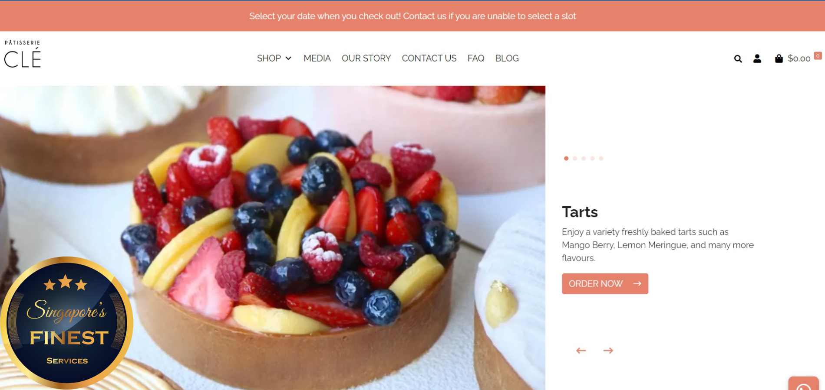
Task: Open the OUR STORY page
Action: (366, 58)
